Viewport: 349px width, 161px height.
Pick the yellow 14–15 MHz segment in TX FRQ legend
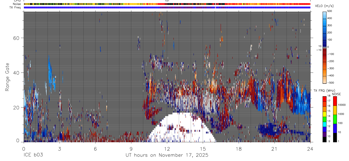(325, 114)
